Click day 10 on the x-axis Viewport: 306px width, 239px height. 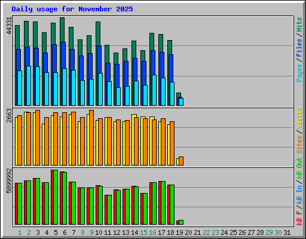click(99, 232)
